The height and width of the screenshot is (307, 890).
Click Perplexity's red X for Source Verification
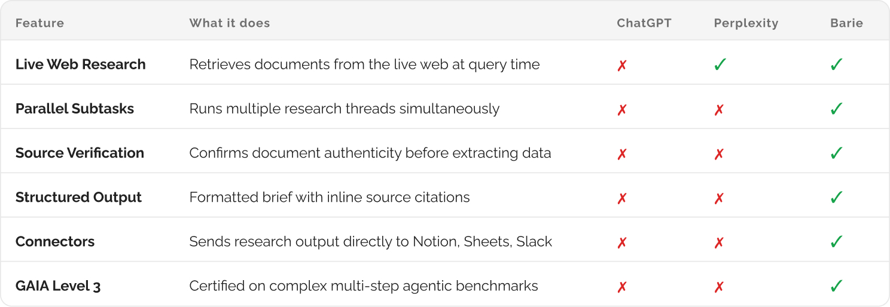pos(719,153)
